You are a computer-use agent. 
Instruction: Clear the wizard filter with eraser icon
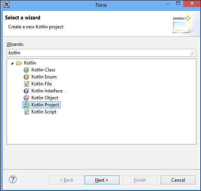coord(192,53)
